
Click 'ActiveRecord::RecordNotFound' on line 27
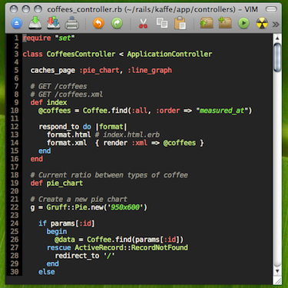131,247
